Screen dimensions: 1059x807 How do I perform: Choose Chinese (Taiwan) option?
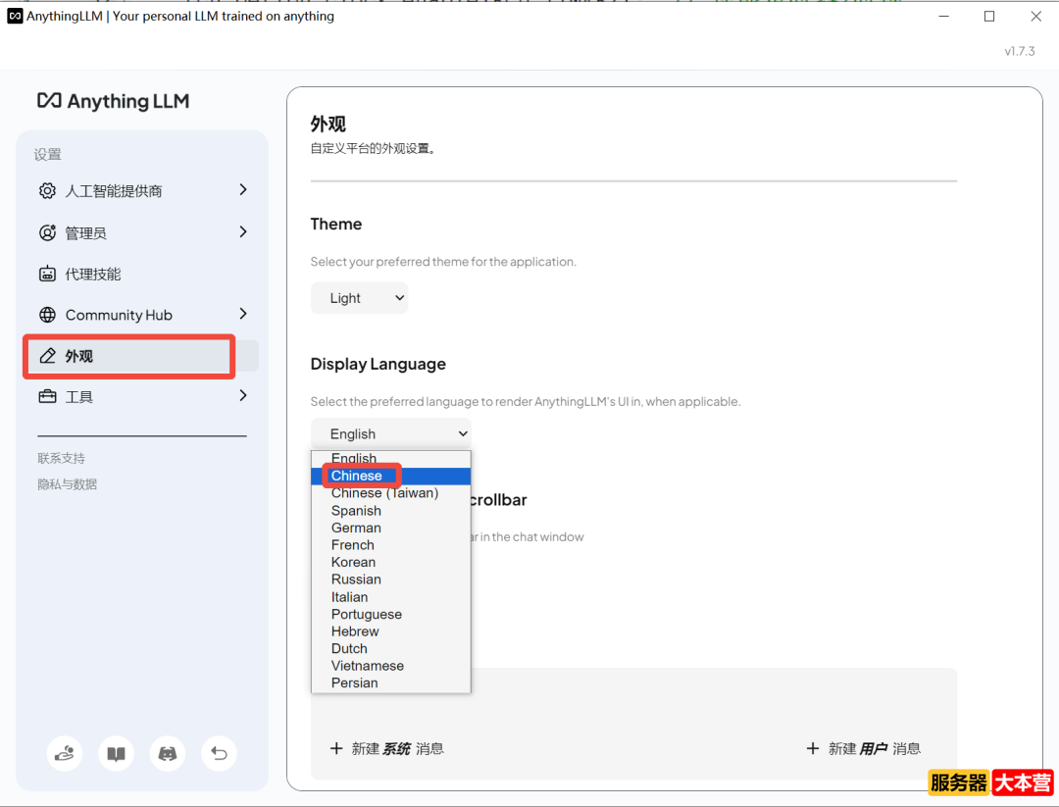391,493
